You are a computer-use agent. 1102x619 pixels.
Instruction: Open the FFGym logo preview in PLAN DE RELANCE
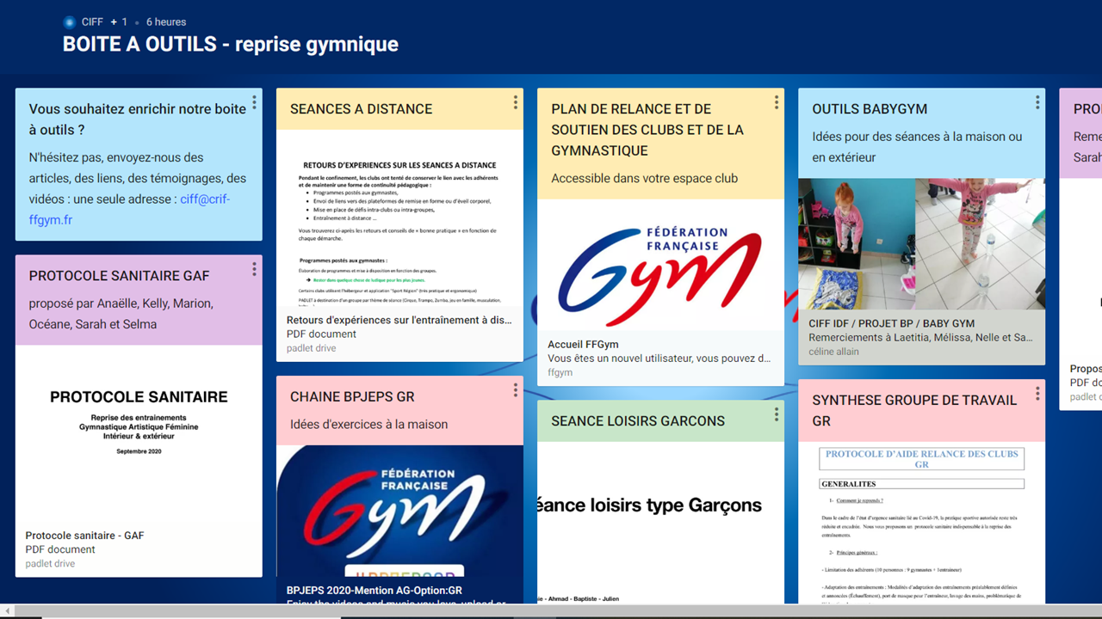click(x=660, y=266)
